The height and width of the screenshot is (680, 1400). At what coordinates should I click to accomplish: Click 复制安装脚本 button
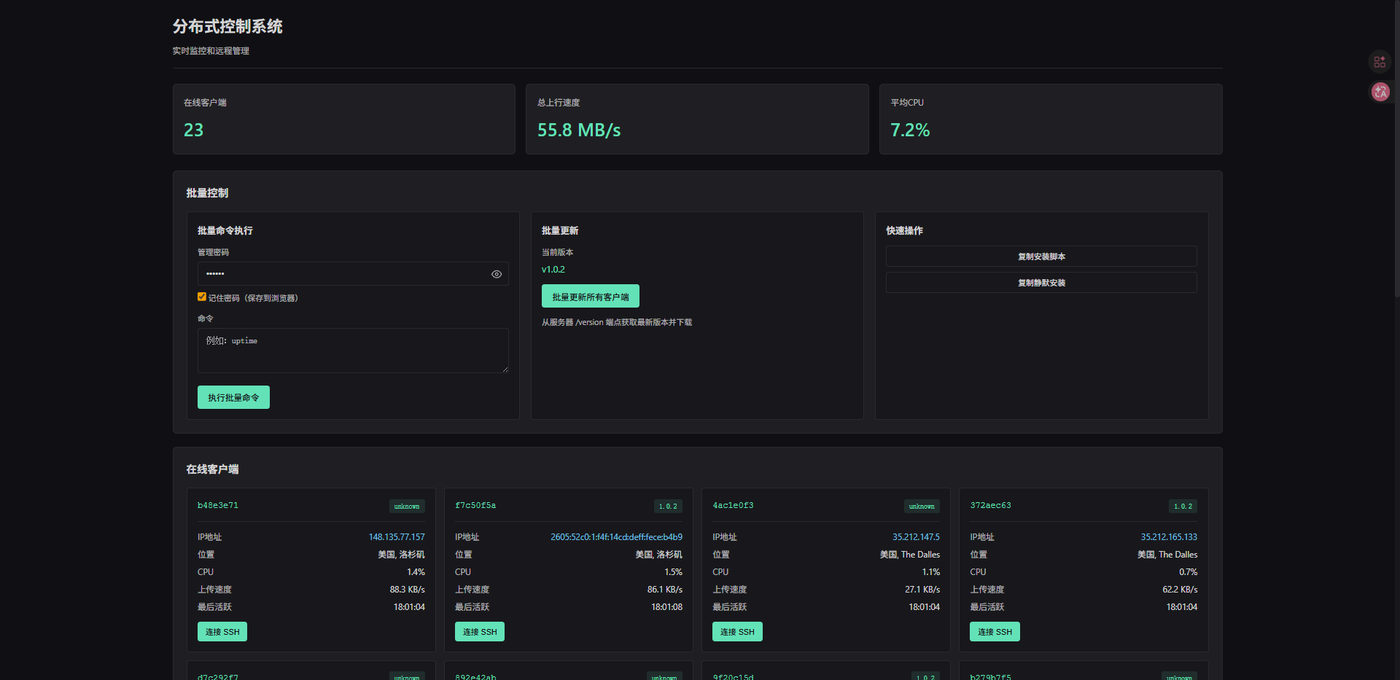(x=1041, y=257)
